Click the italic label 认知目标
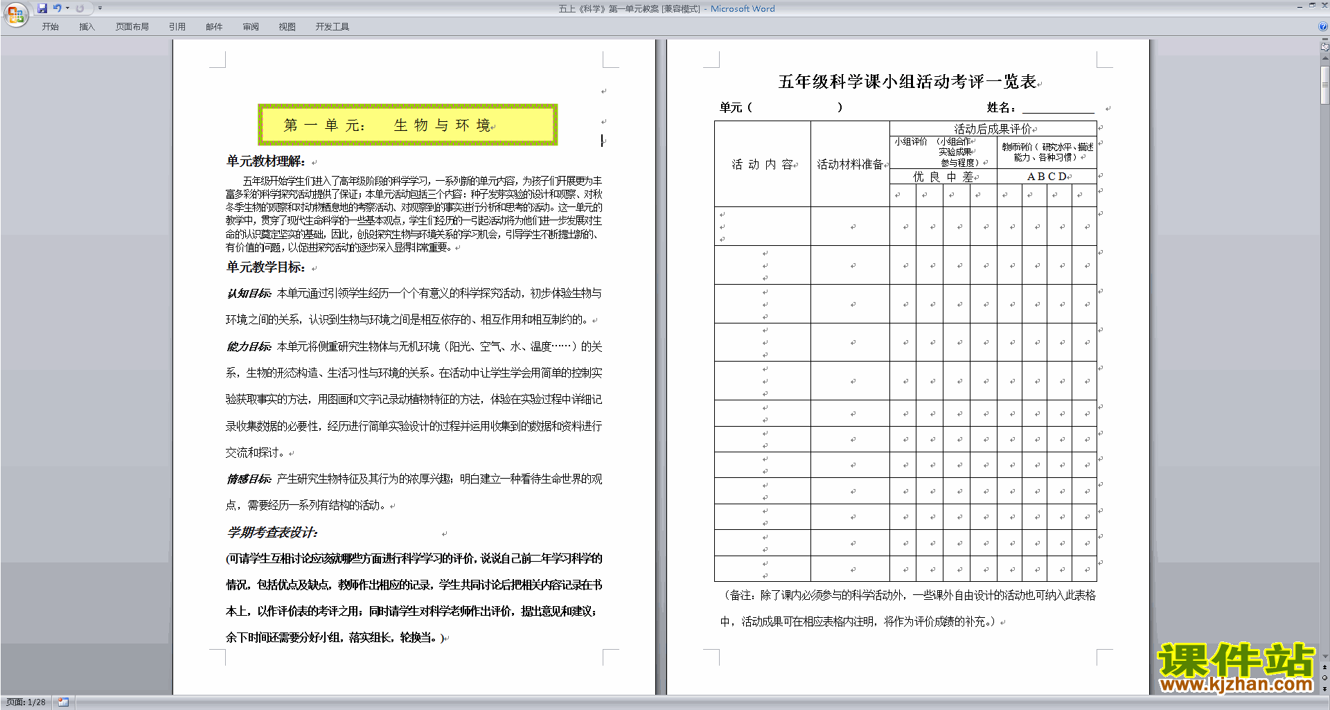The image size is (1330, 710). (249, 294)
